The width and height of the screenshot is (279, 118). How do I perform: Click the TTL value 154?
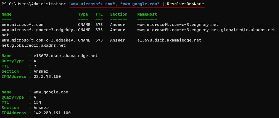click(37, 102)
